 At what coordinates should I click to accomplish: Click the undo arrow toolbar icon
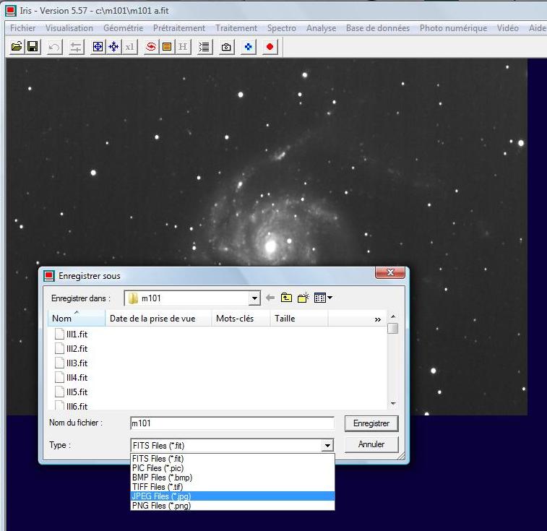click(x=54, y=47)
